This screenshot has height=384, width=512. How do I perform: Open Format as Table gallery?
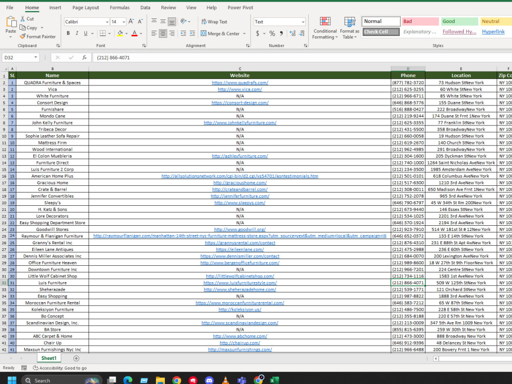tap(350, 28)
